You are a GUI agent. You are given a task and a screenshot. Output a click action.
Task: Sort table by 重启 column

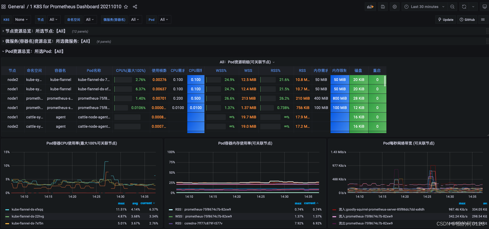click(377, 71)
